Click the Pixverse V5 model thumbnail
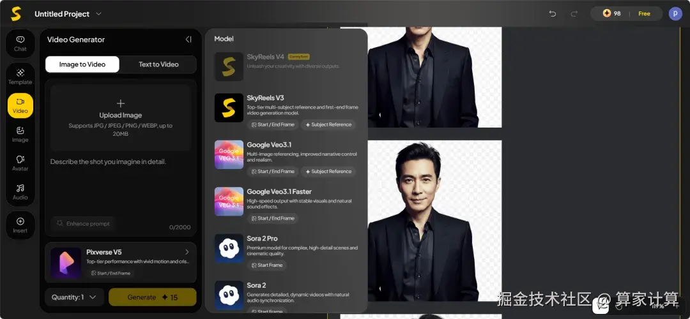The height and width of the screenshot is (319, 690). click(x=66, y=263)
